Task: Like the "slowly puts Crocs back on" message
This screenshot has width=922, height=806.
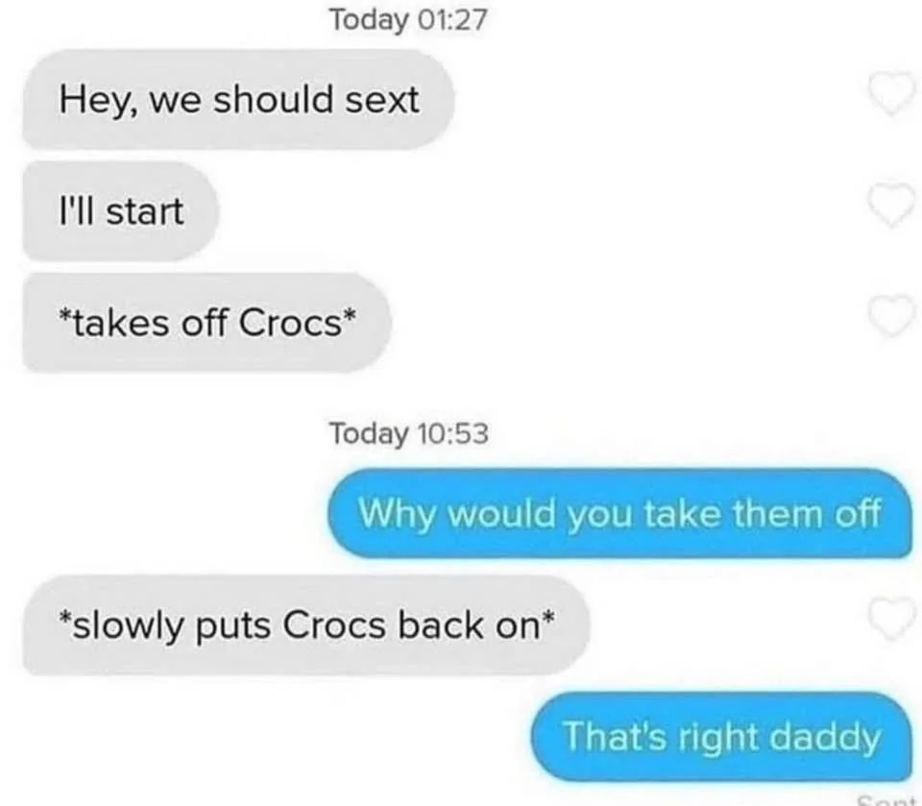Action: (x=891, y=619)
